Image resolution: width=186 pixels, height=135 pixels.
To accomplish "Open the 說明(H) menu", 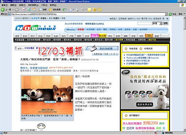I will coord(53,5).
